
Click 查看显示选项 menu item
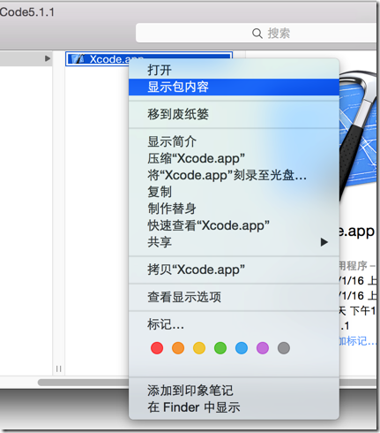(x=234, y=297)
